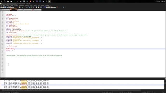Undo the last edit via green arrow icon
The width and height of the screenshot is (166, 93).
[22, 7]
